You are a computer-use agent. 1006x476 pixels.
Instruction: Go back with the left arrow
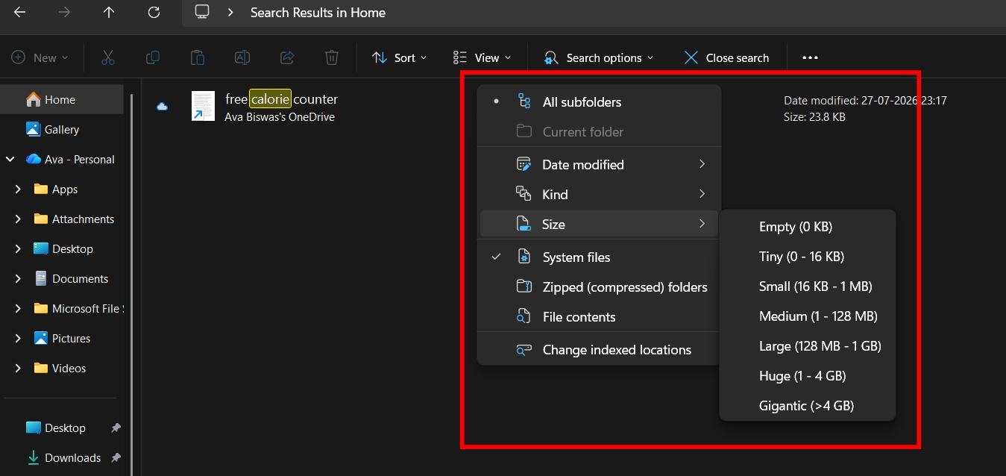(x=20, y=13)
